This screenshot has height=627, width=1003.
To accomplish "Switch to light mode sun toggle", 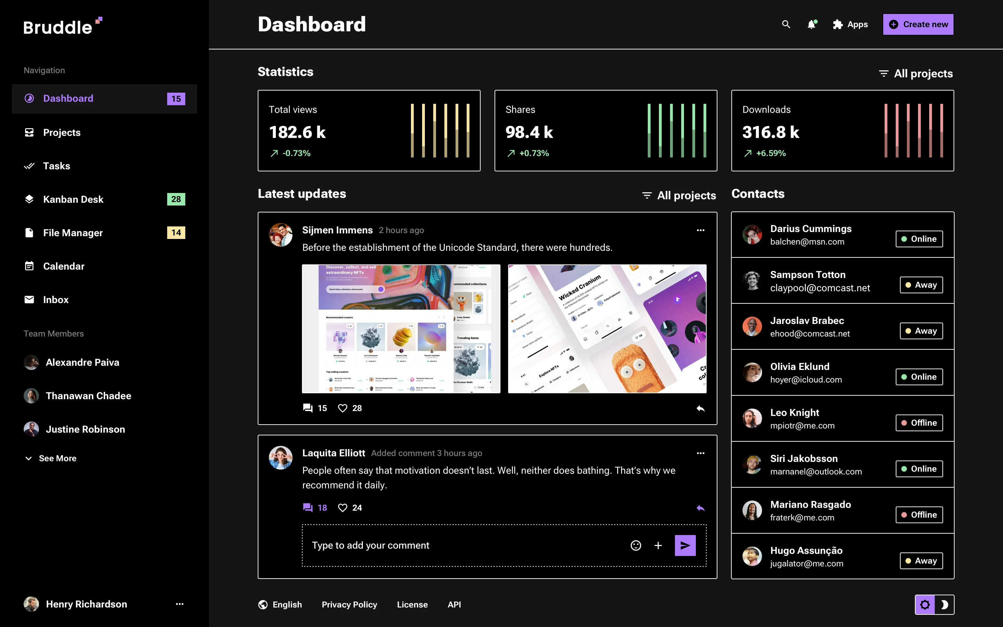I will (925, 605).
